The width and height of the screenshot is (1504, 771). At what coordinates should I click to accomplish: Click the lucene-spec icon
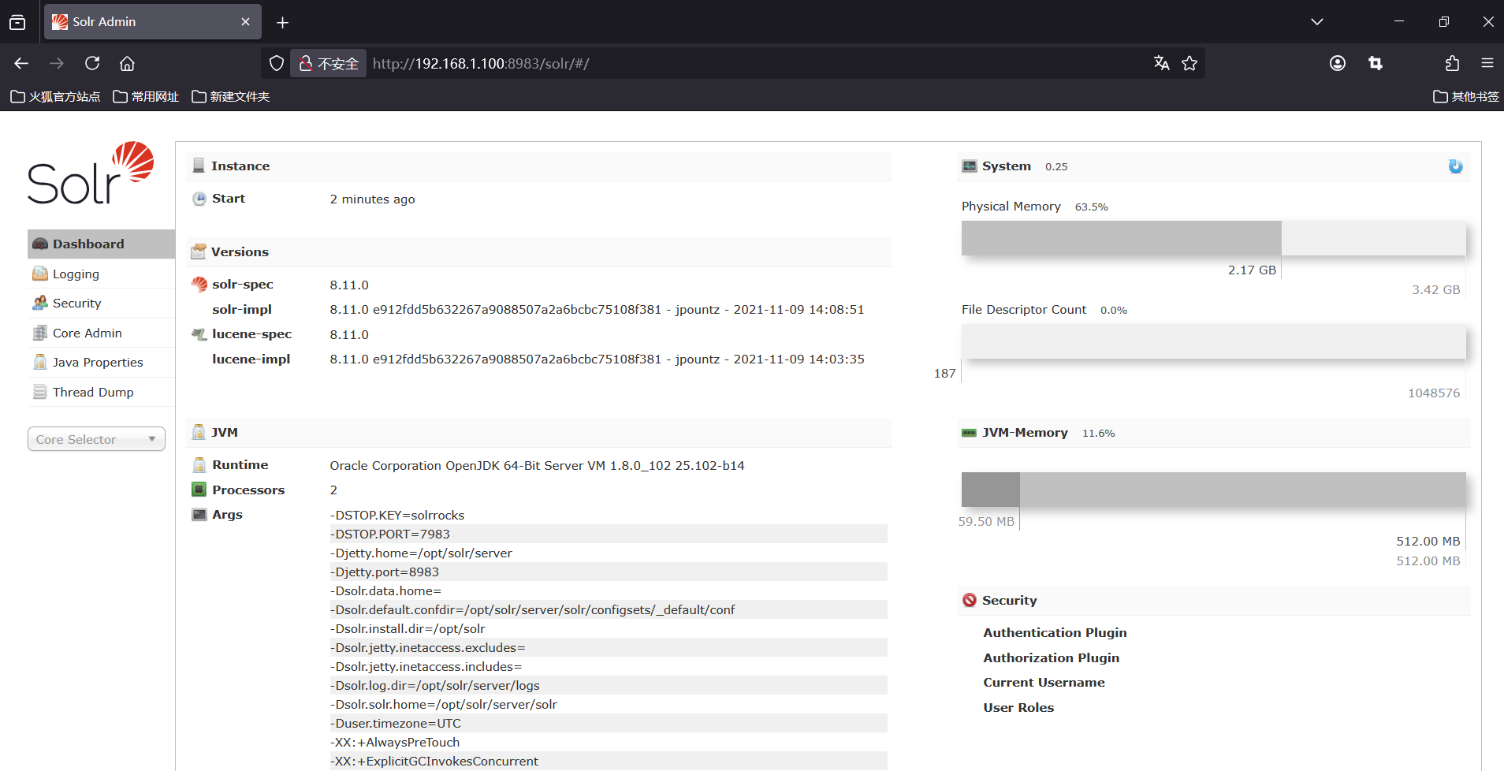click(x=199, y=334)
